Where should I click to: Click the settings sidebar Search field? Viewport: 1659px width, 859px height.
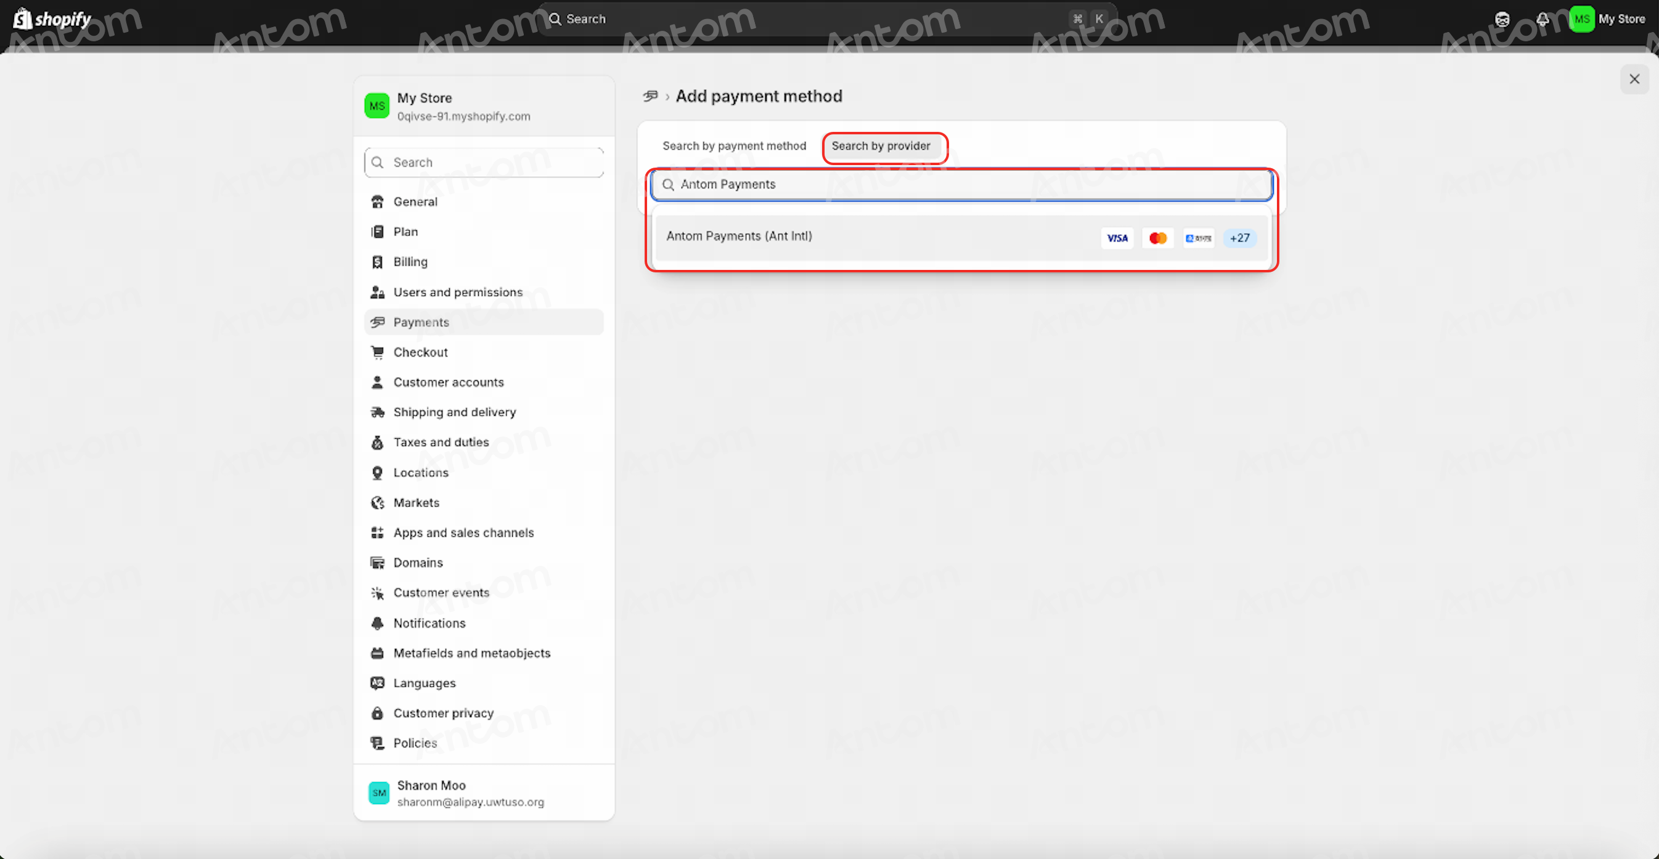[x=484, y=162]
